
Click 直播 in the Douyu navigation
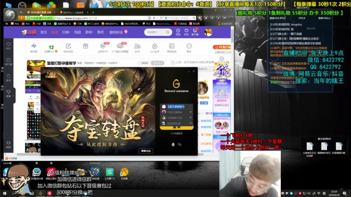[x=55, y=32]
